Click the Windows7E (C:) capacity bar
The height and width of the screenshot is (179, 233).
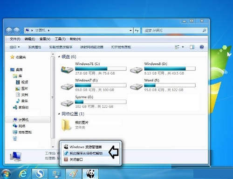pos(101,69)
